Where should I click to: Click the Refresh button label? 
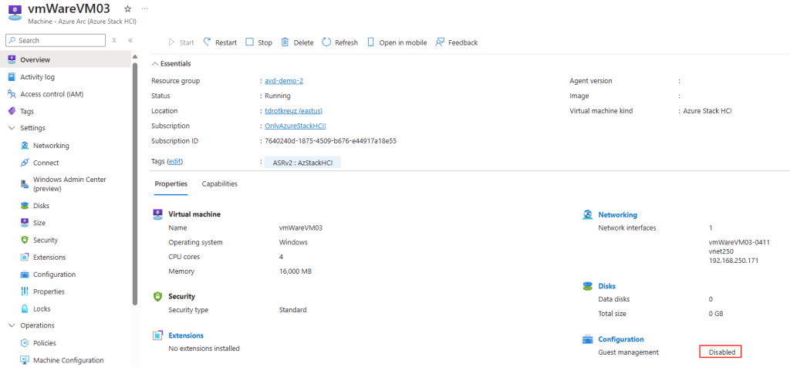point(346,43)
